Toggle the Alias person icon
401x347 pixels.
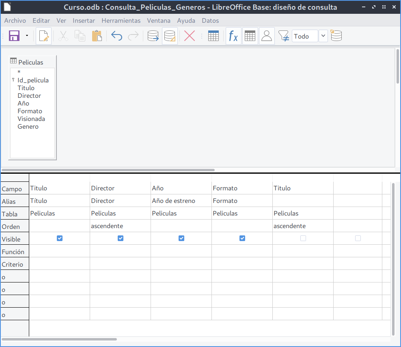click(x=267, y=36)
